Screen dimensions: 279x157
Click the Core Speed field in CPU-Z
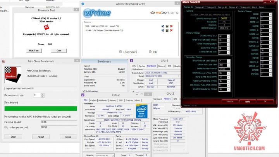[x=104, y=139]
